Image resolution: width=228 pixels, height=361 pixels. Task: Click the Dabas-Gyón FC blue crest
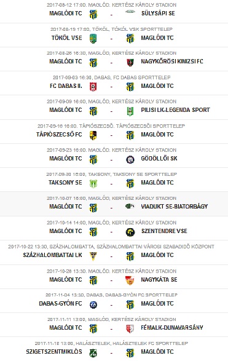click(93, 304)
